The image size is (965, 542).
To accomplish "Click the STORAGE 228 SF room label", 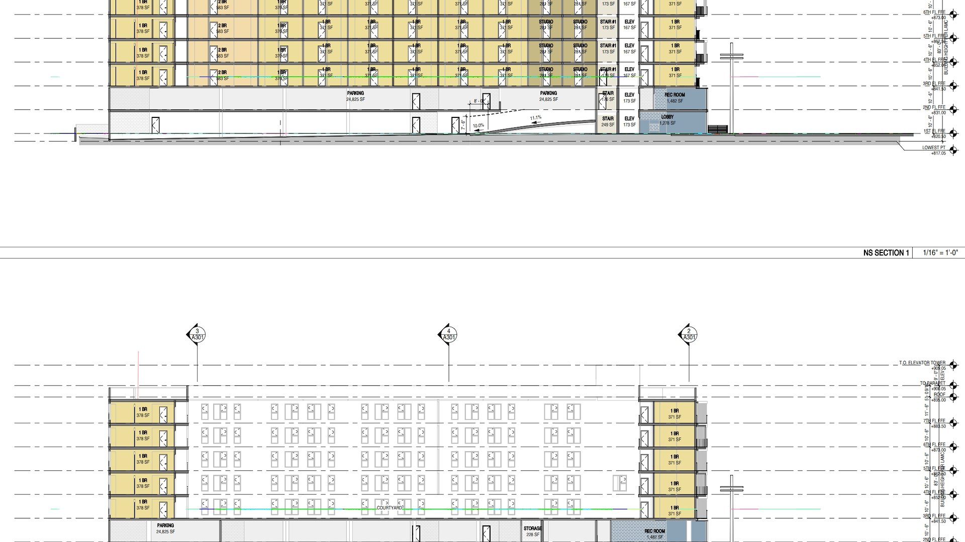I will 532,531.
